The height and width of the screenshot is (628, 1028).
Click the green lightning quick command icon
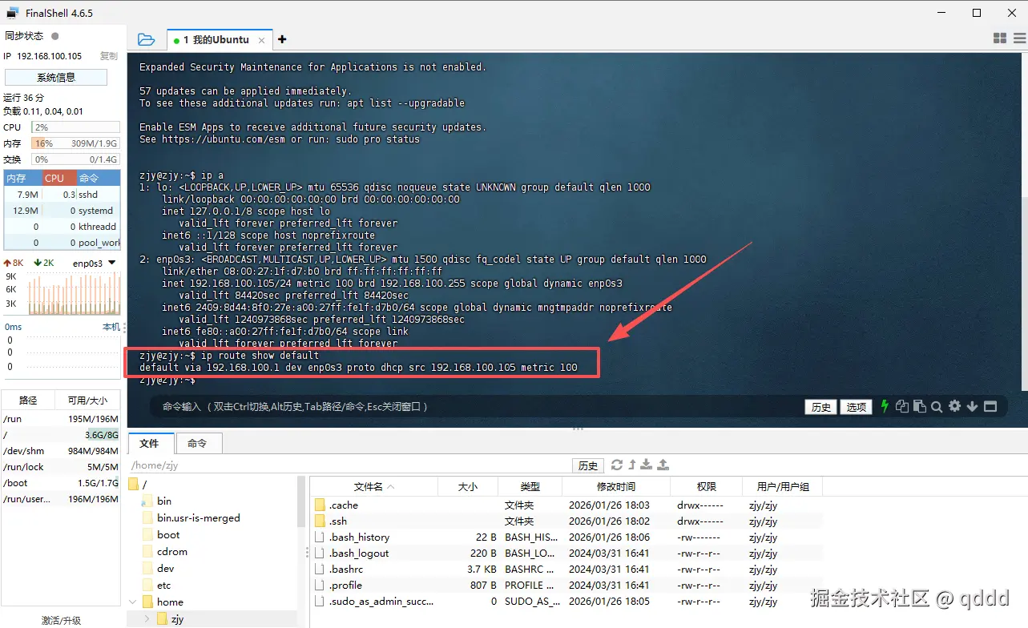[885, 406]
